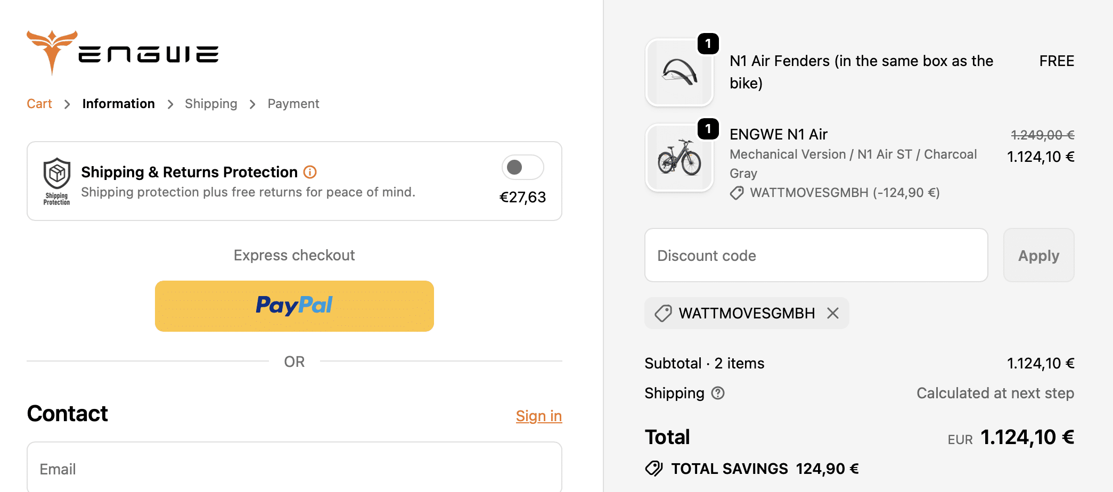This screenshot has height=492, width=1113.
Task: Select Payment breadcrumb step
Action: (293, 104)
